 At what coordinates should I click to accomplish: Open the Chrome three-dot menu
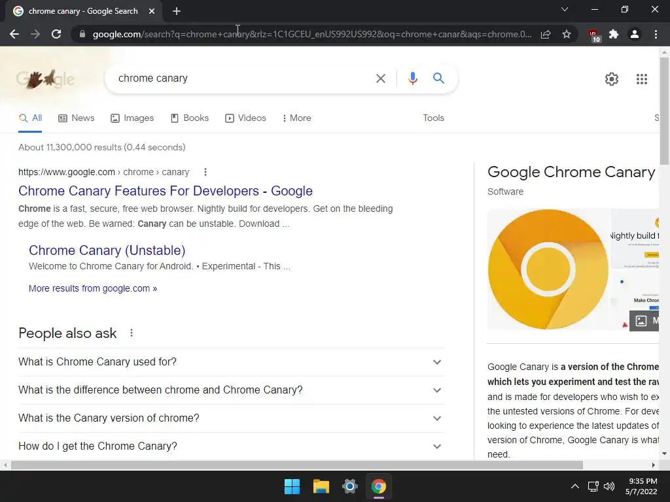click(x=656, y=34)
